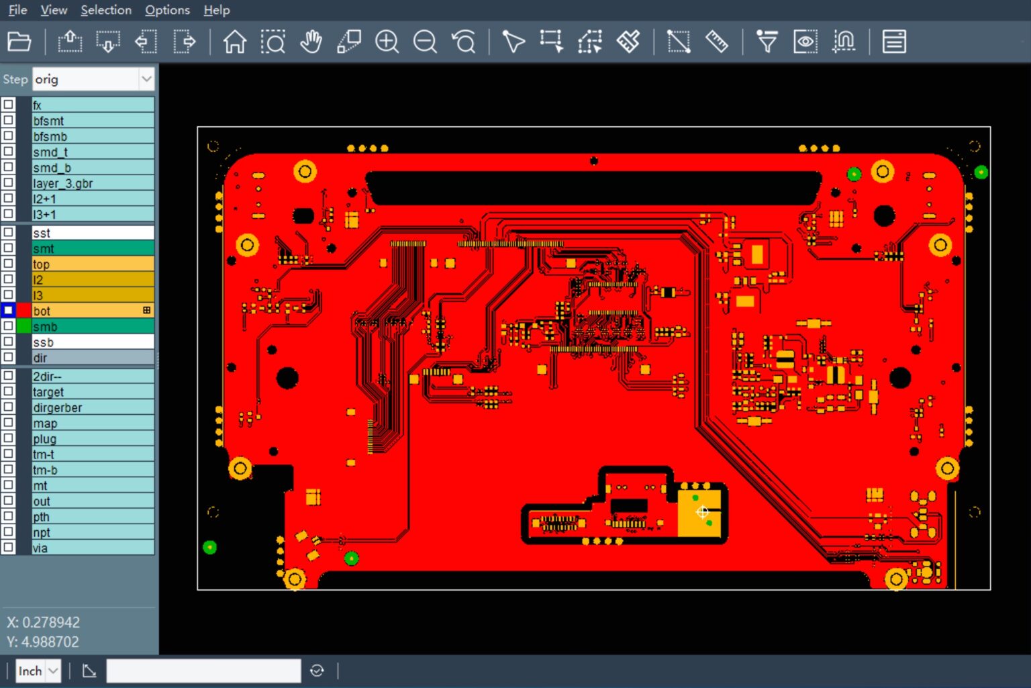Open the Step dropdown showing orig
The height and width of the screenshot is (688, 1031).
(146, 79)
